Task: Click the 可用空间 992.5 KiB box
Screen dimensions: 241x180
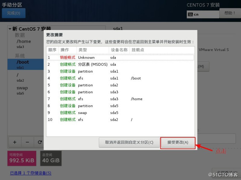Action: click(22, 158)
